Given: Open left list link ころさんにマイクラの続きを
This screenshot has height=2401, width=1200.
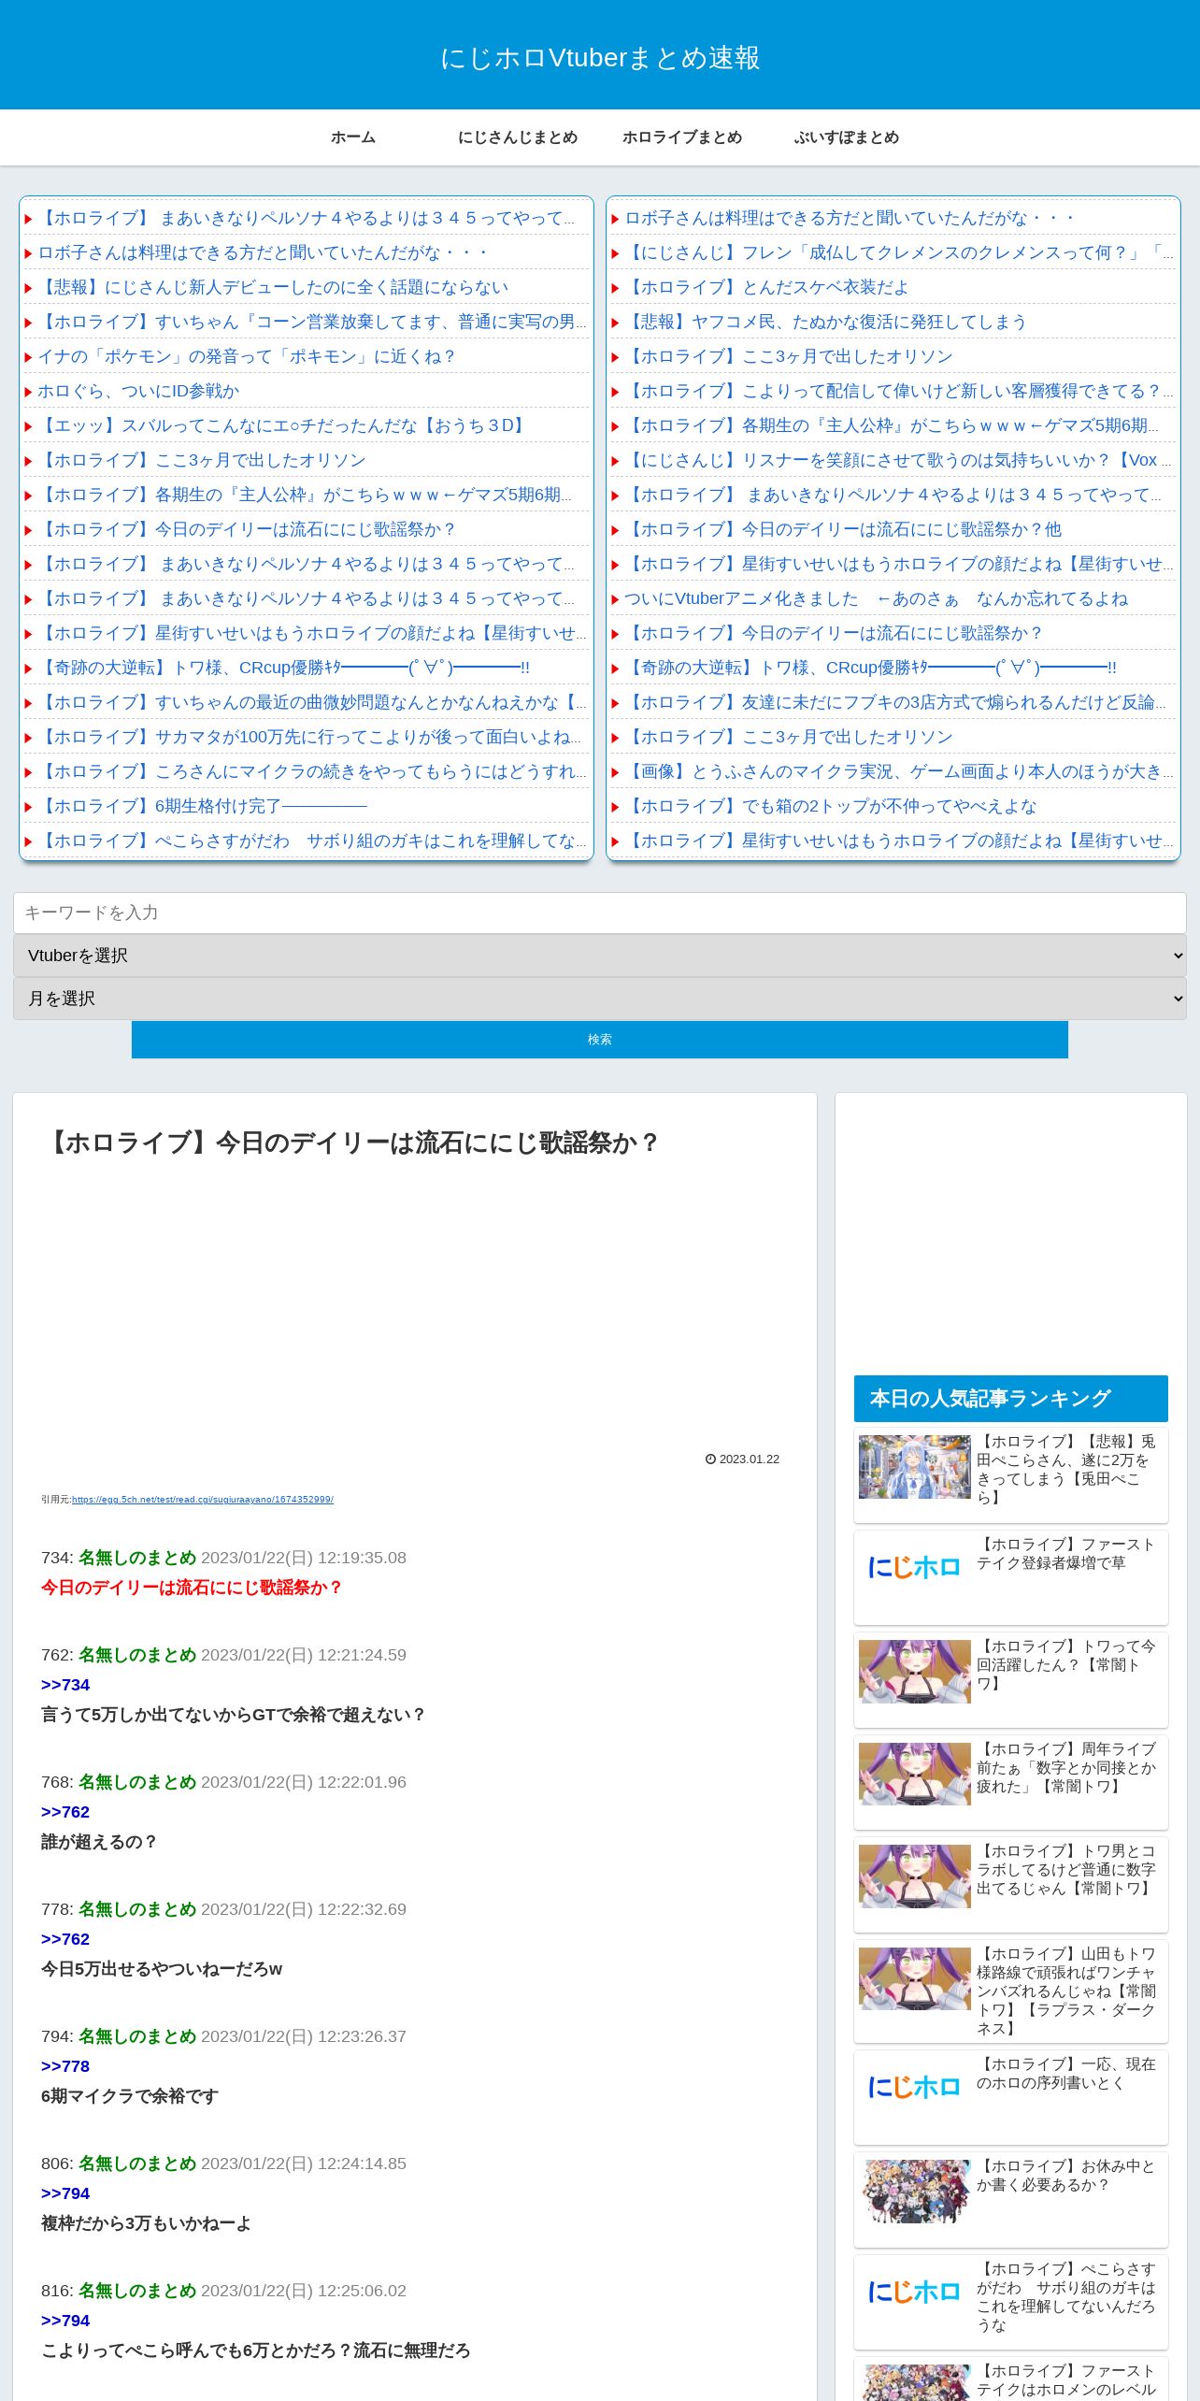Looking at the screenshot, I should click(312, 771).
